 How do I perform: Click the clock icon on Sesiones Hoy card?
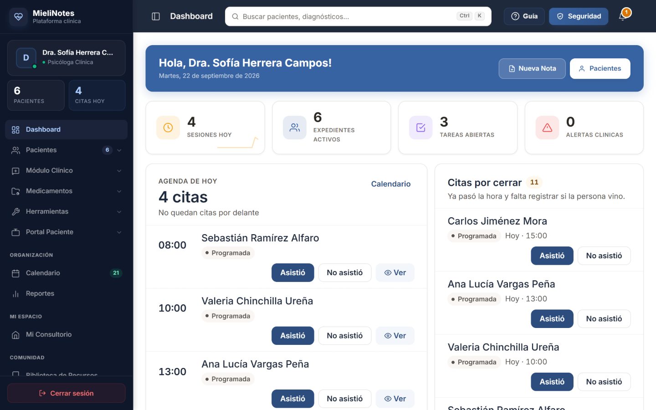pos(168,128)
